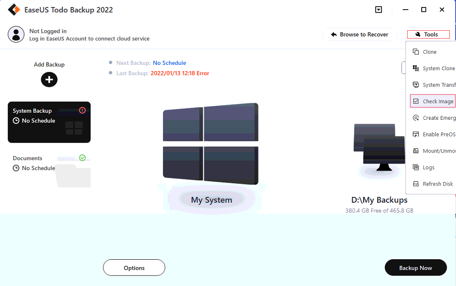Open Logs from the Tools menu
456x286 pixels.
(431, 168)
